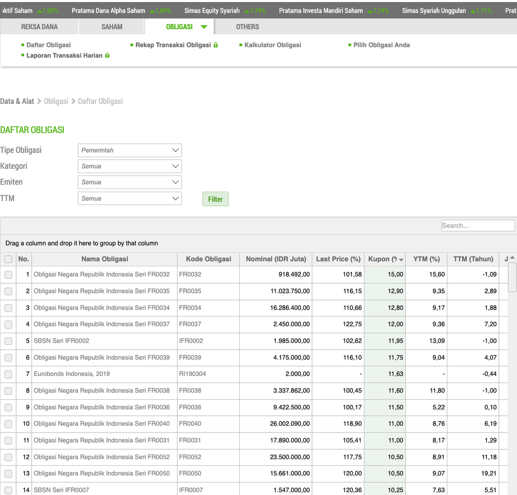Screen dimensions: 517x495
Task: Click into the Search input field
Action: coord(478,226)
